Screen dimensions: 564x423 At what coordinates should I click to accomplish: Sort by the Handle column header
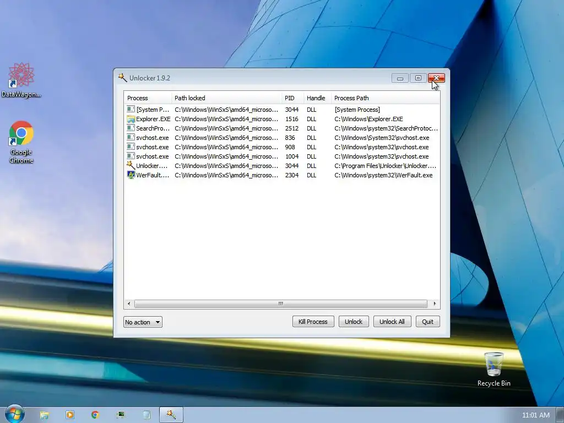point(317,98)
